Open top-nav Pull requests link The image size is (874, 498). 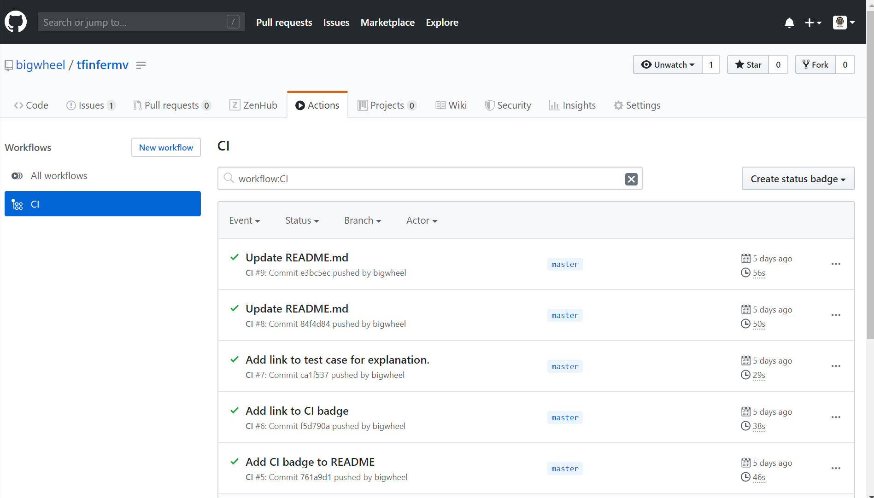(284, 22)
